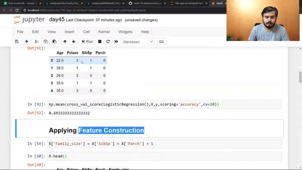
Task: Go back in browser history
Action: click(x=4, y=10)
